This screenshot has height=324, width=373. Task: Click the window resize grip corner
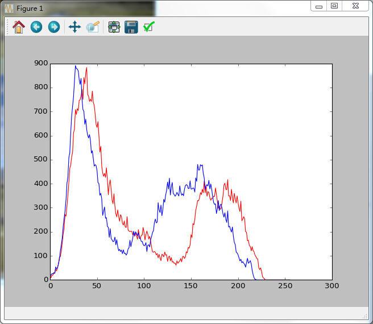pos(364,316)
